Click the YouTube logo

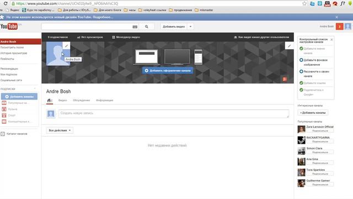(9, 27)
